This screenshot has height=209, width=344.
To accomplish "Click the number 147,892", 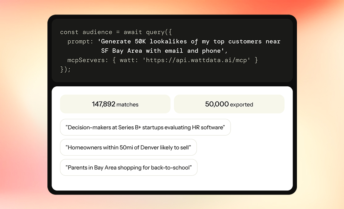I will coord(103,104).
